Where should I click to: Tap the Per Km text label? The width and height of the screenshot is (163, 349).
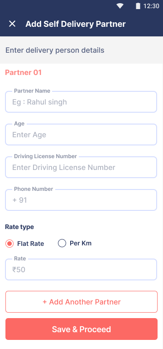[x=81, y=243]
